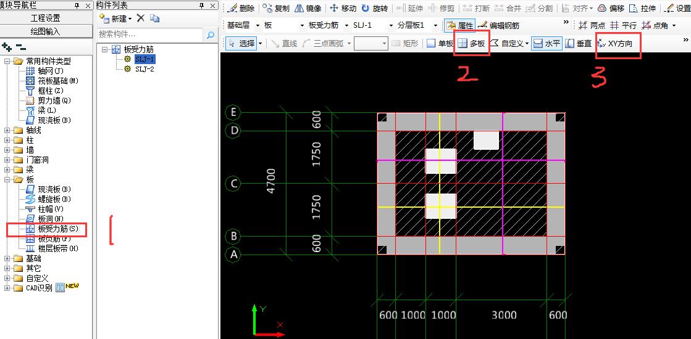Image resolution: width=691 pixels, height=339 pixels.
Task: Click the 复制 (copy) toolbar icon
Action: tap(276, 9)
